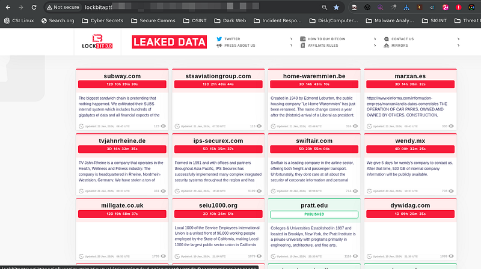Open the stsaviationgroup.com card title
Viewport: 481px width, 269px height.
pyautogui.click(x=218, y=76)
